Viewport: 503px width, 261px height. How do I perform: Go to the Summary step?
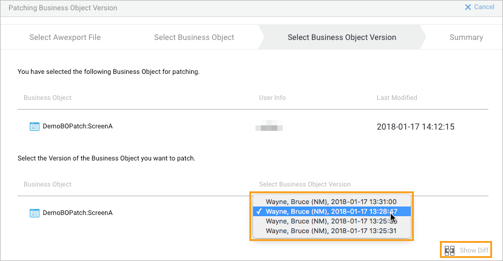466,37
